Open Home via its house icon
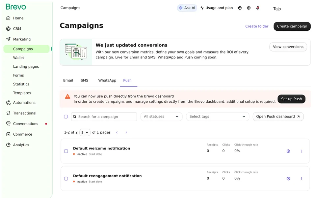Viewport: 316px width, 198px height. (x=8, y=18)
